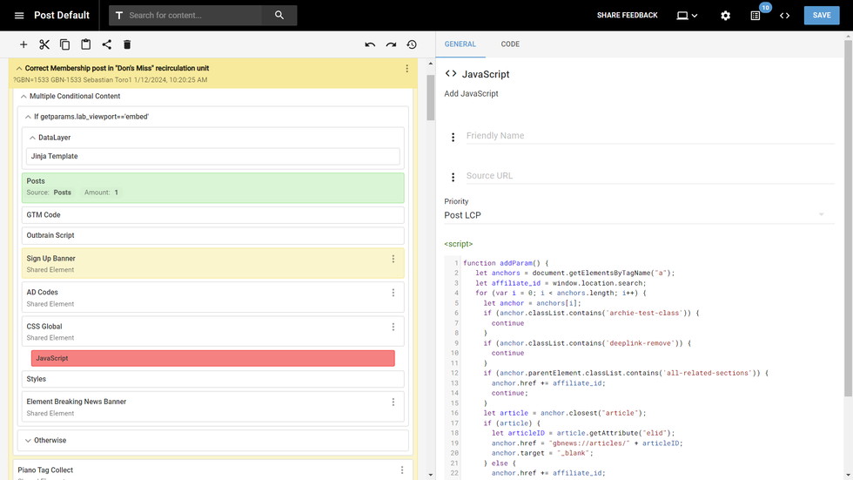Switch to the CODE tab
Image resolution: width=853 pixels, height=480 pixels.
[x=510, y=44]
